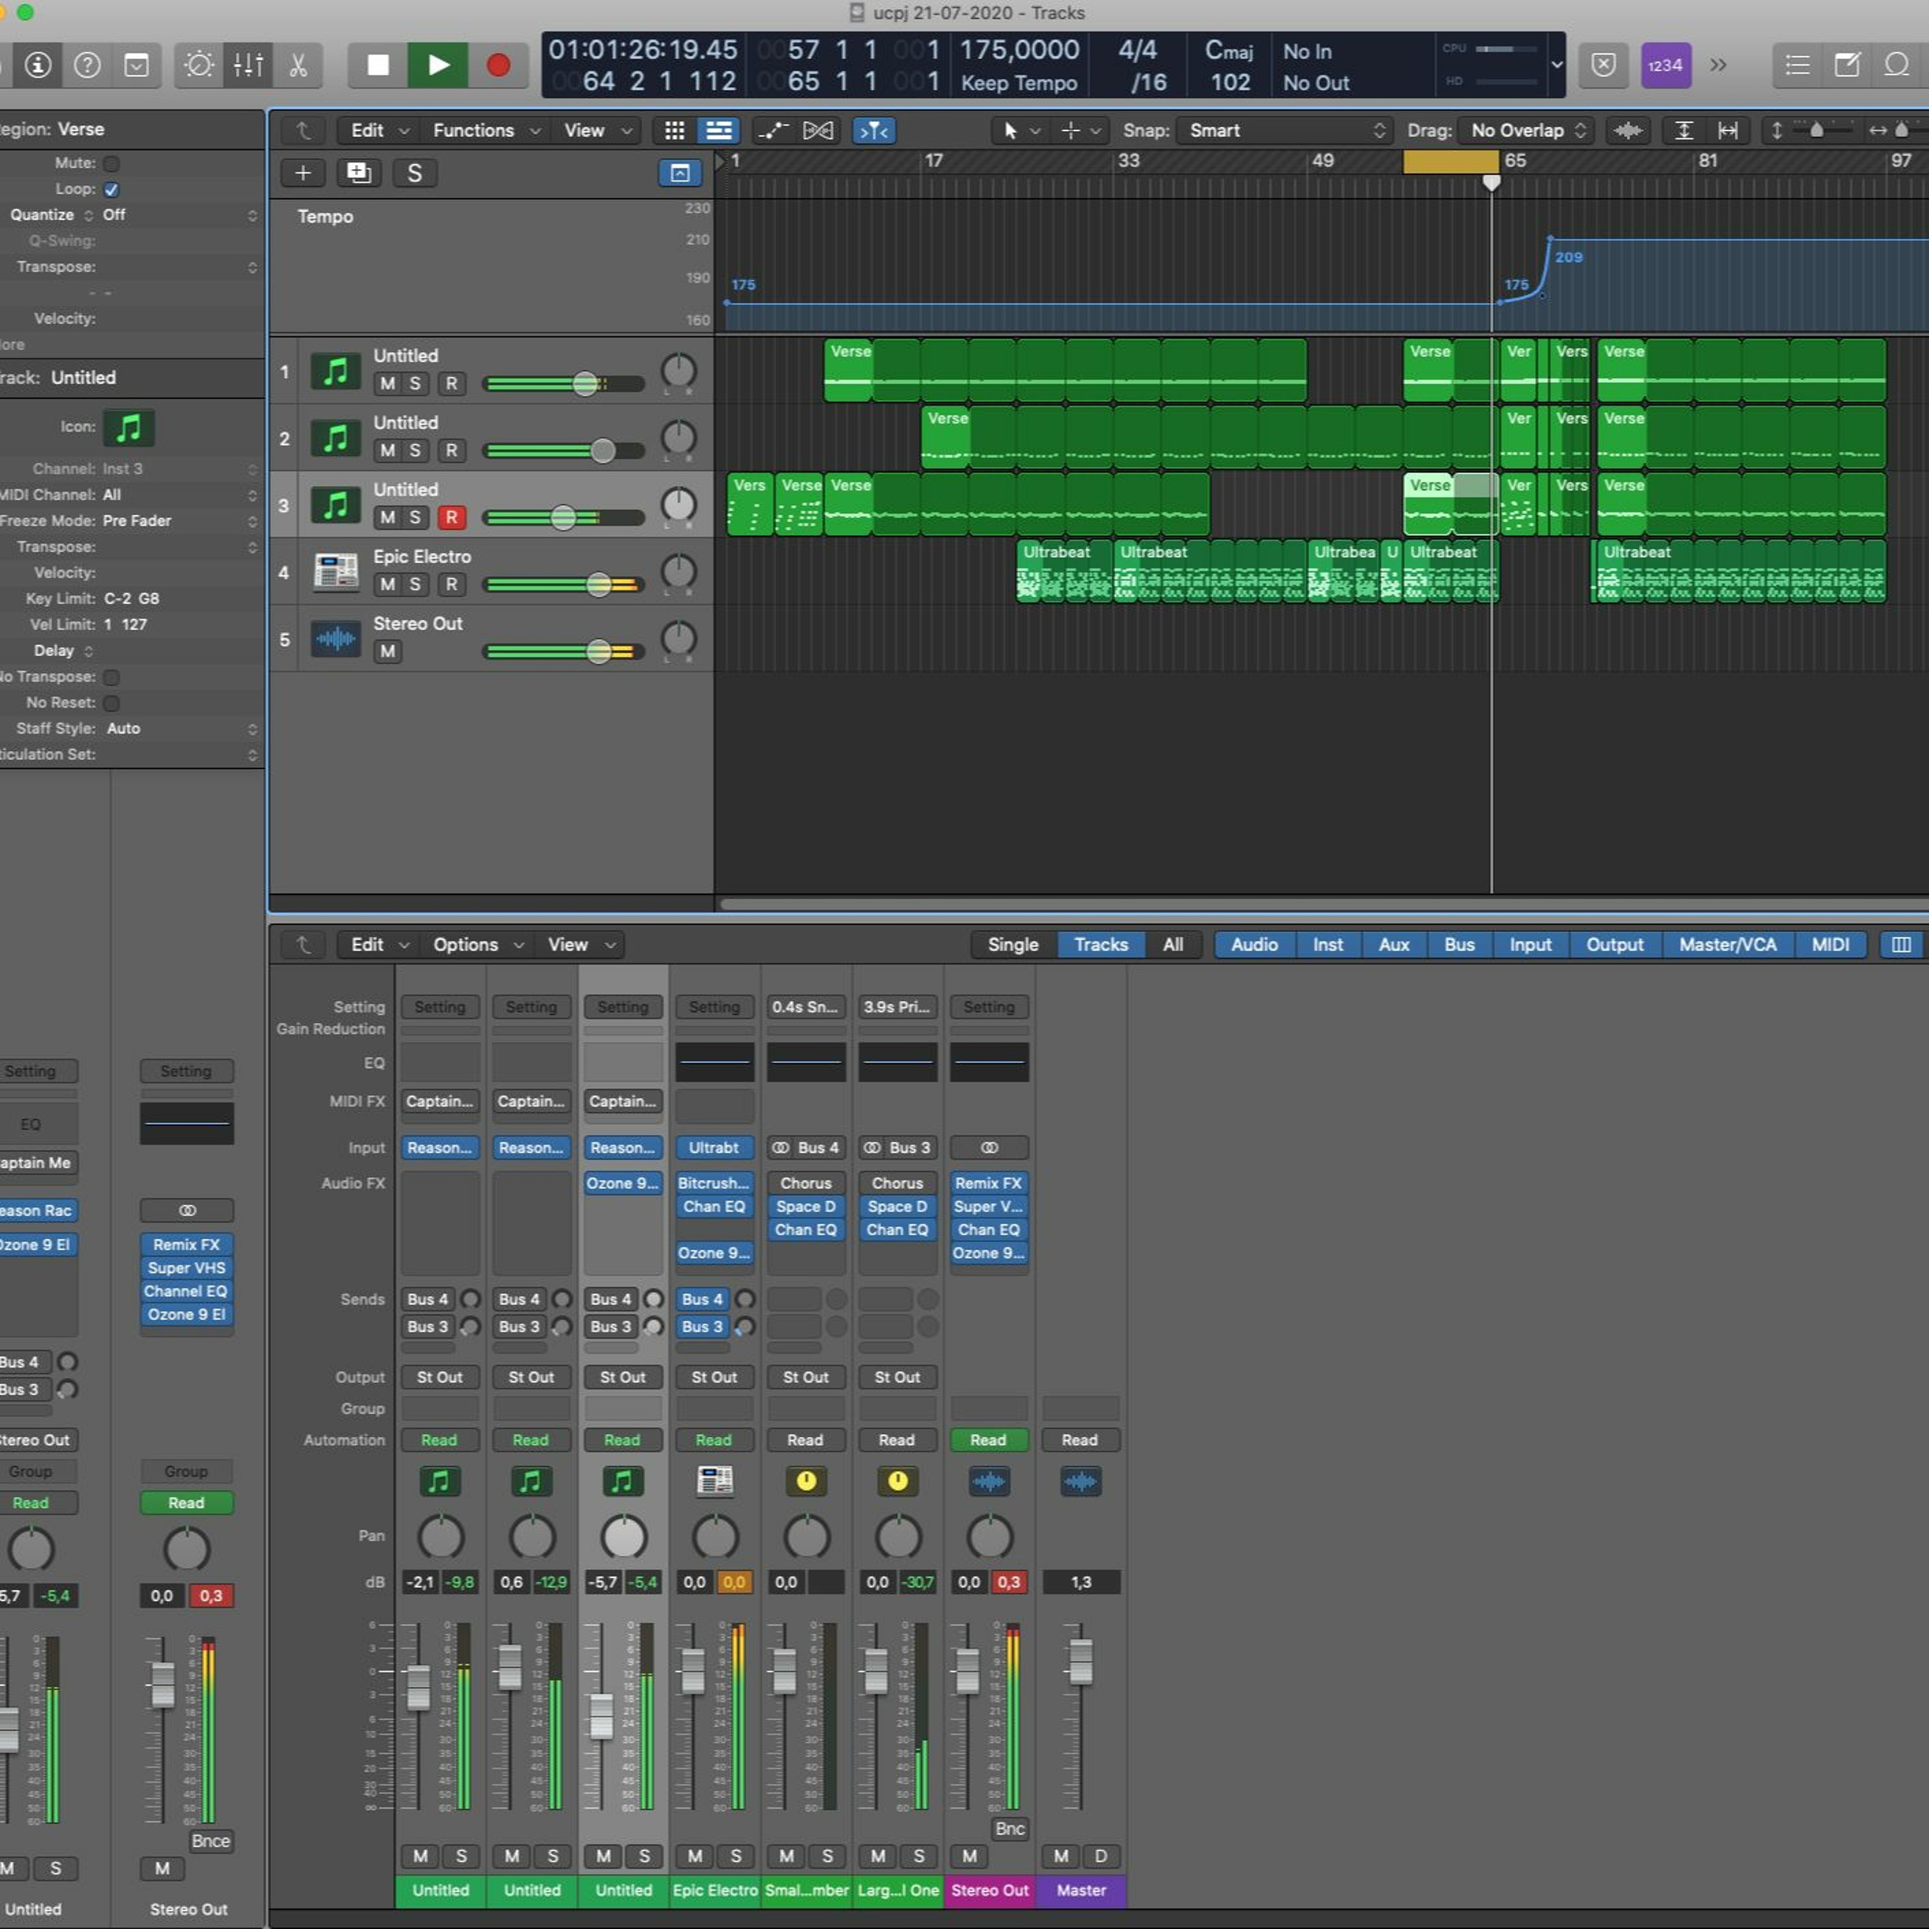Click Ultrabt instrument slot on Epic Electro
The height and width of the screenshot is (1929, 1929).
714,1147
